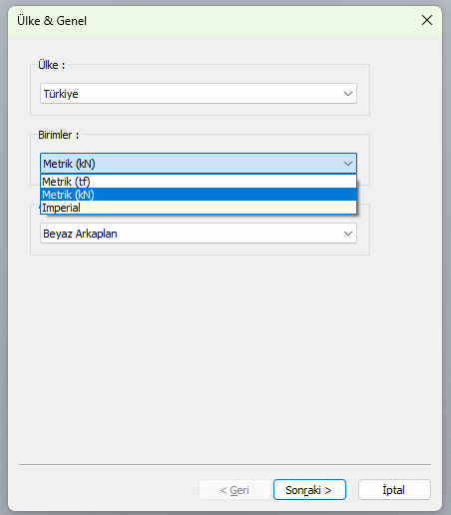The width and height of the screenshot is (451, 515).
Task: Open the Ülke country combo box showing Türkiye
Action: click(x=199, y=94)
